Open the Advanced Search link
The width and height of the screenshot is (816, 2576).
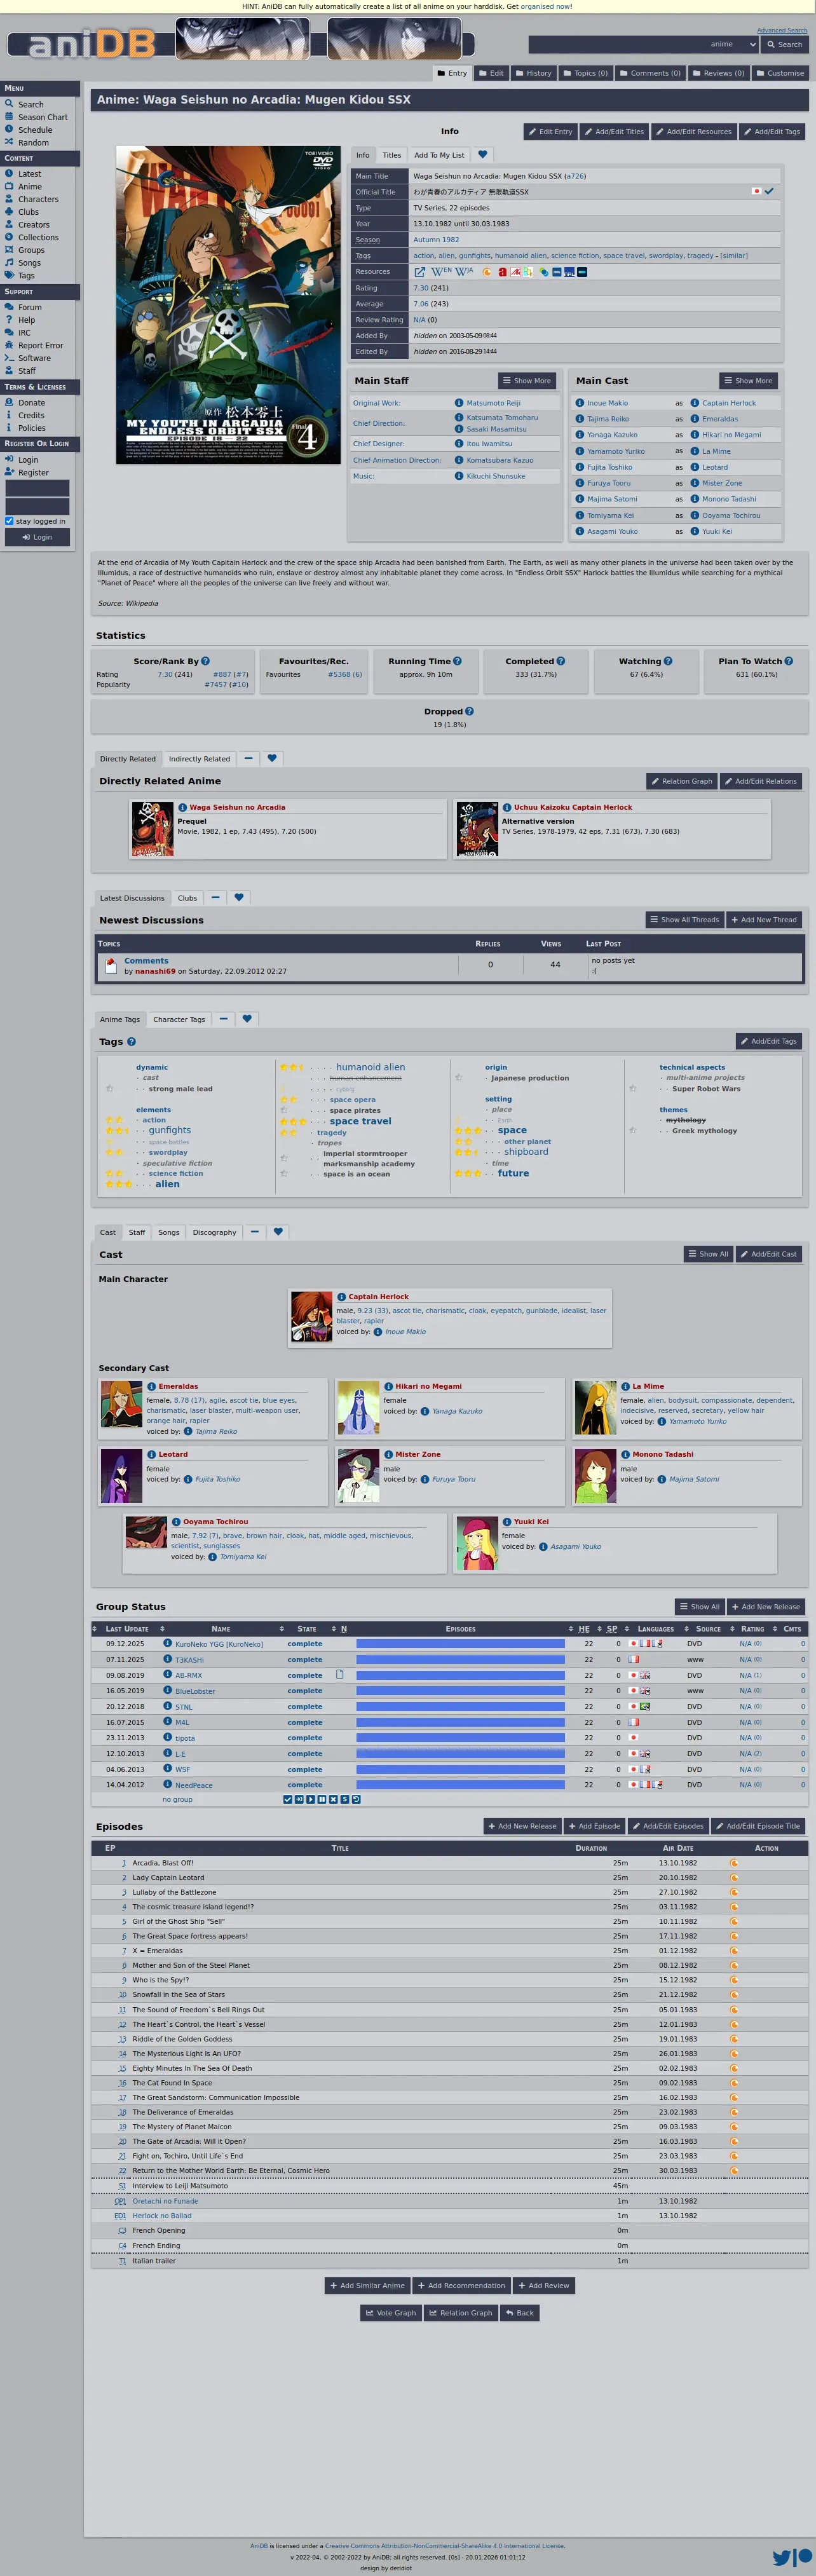782,30
